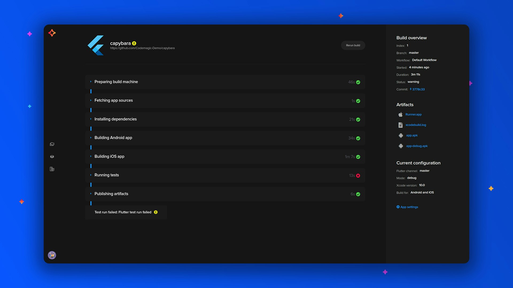
Task: Click the warning icon on the test failure message
Action: pos(156,212)
